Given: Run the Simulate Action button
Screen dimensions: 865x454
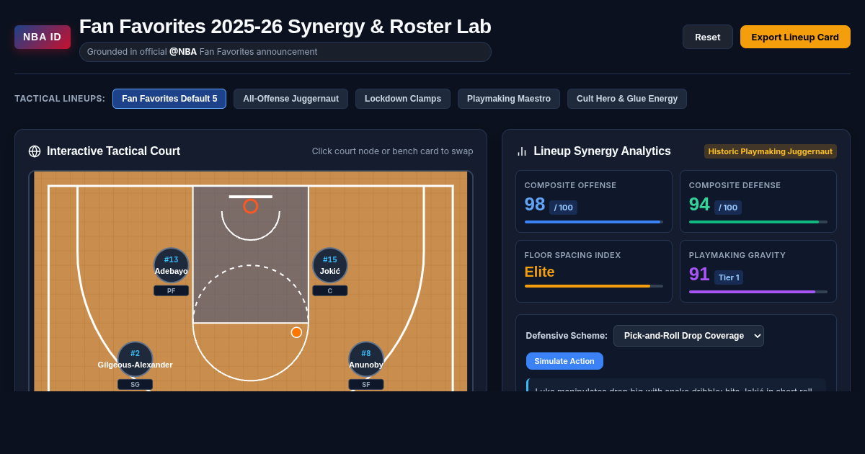Looking at the screenshot, I should pyautogui.click(x=564, y=361).
